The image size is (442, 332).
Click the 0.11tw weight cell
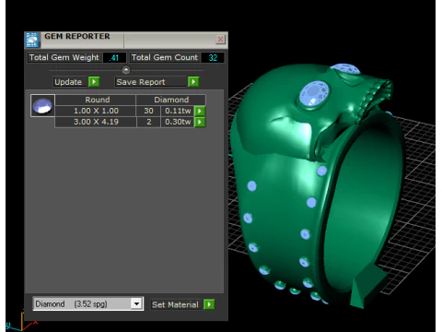178,111
